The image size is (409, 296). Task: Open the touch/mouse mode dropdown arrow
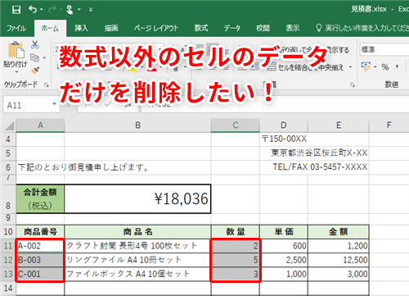pos(79,10)
